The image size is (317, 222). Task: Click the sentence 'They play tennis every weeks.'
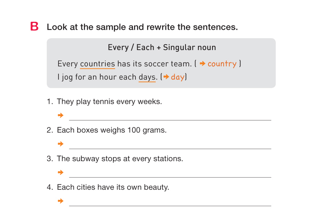[x=109, y=102]
